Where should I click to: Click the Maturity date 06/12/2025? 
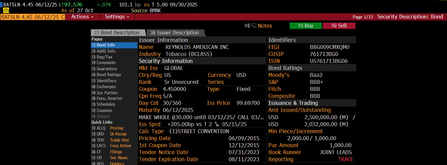click(178, 110)
